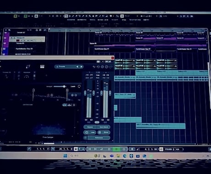The image size is (211, 174).
Task: Start playback with the green Play button
Action: coord(117,149)
